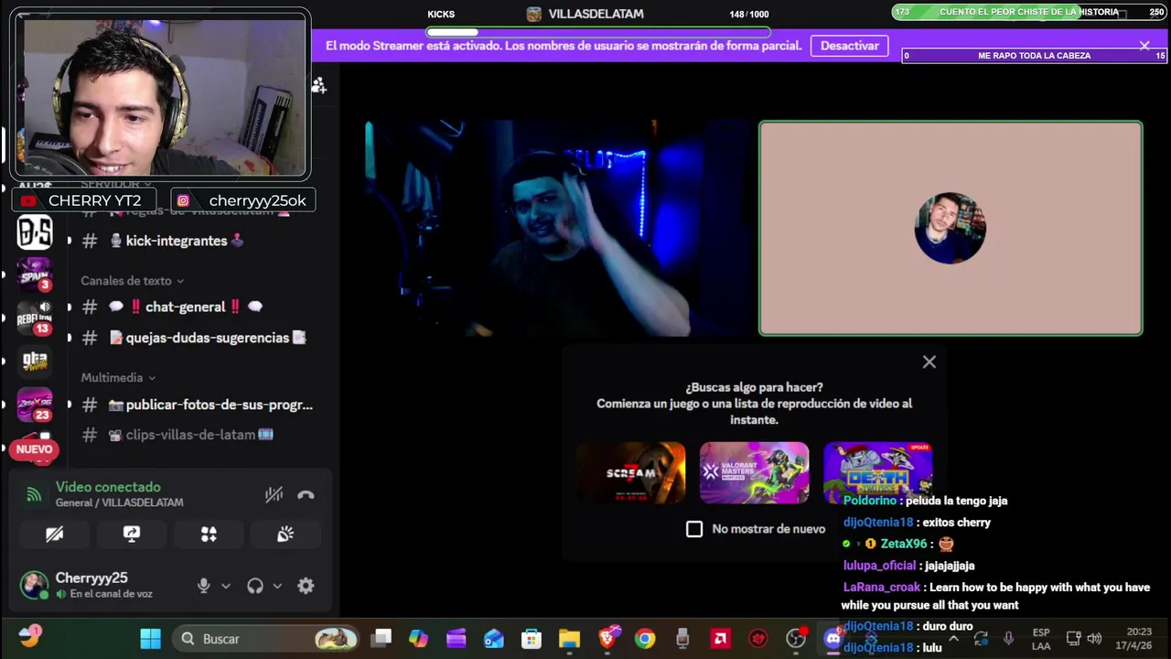Screen dimensions: 1171x659
Task: Open Discord from the taskbar
Action: pos(833,639)
